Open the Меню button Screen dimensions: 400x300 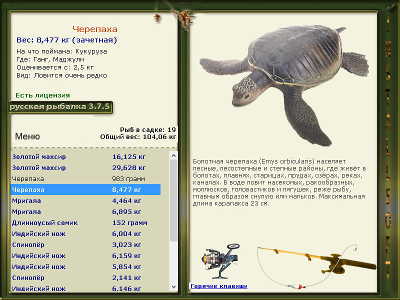(x=27, y=136)
